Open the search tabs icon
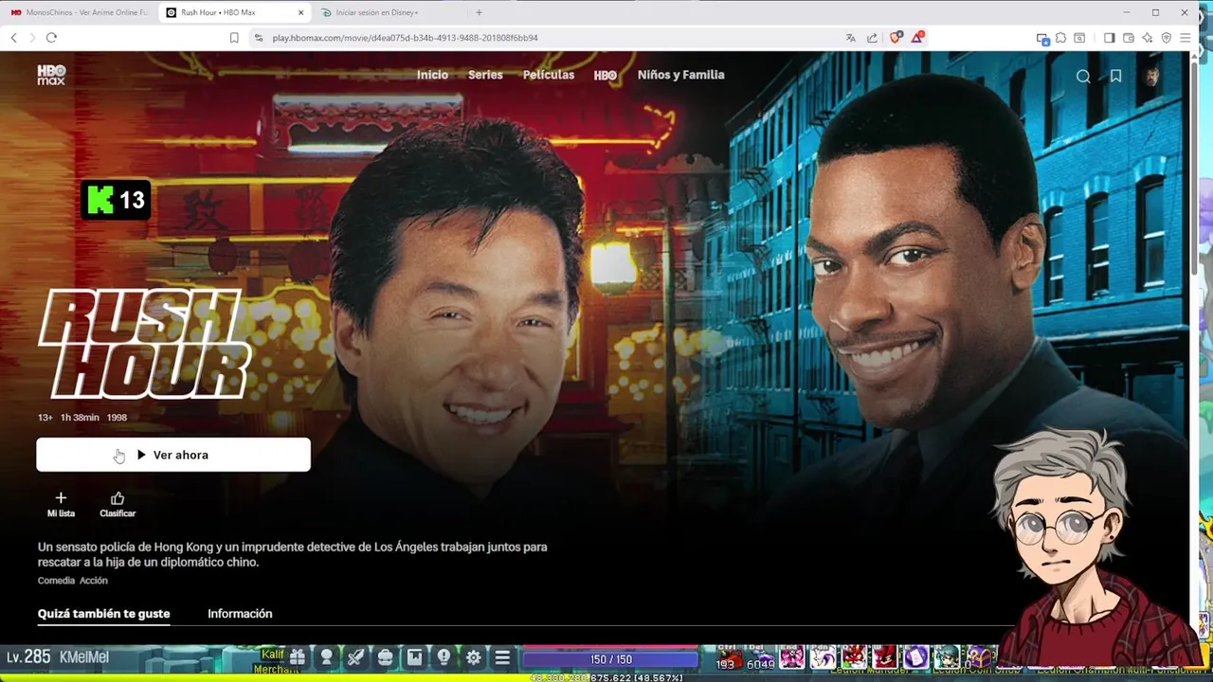 tap(1078, 38)
